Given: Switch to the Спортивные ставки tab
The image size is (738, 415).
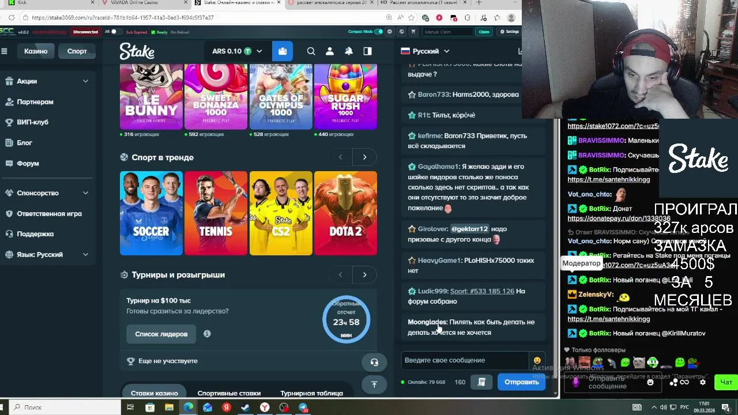Looking at the screenshot, I should coord(229,392).
